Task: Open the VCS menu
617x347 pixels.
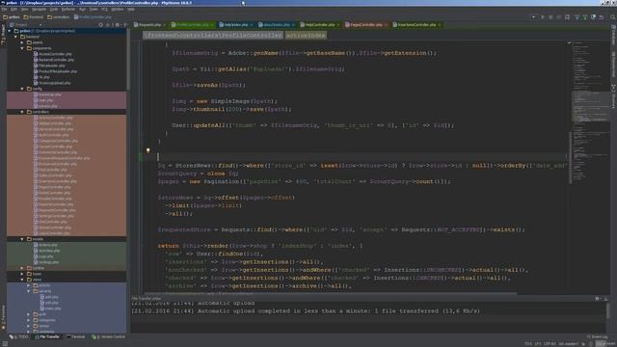Action: coord(104,10)
